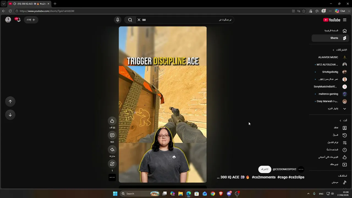Go to the next Short with down arrow
The width and height of the screenshot is (352, 198).
tap(10, 115)
